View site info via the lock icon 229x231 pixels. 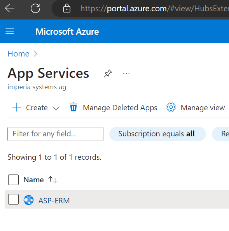pos(67,8)
